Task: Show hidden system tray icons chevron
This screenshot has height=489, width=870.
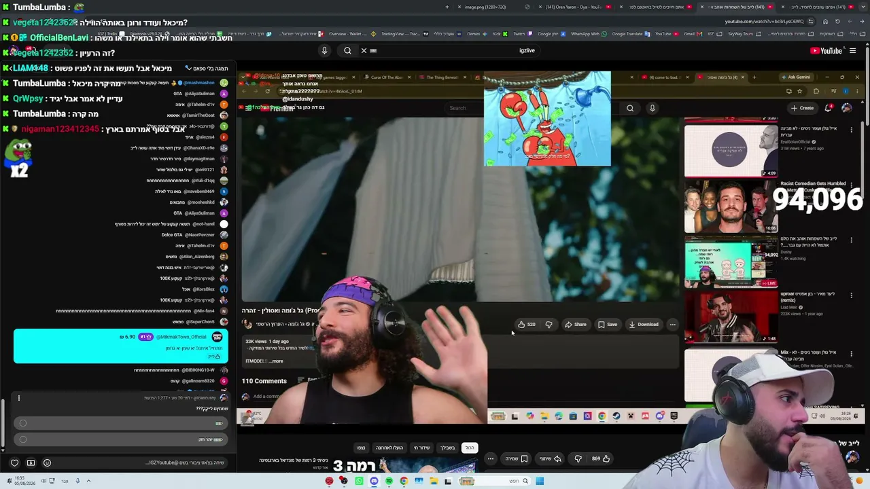Action: tap(88, 481)
